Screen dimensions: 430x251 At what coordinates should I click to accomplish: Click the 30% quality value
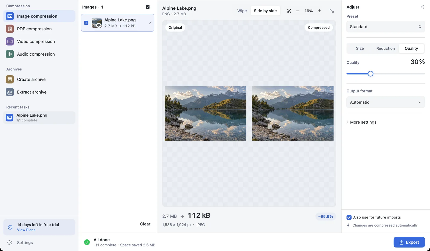tap(418, 62)
